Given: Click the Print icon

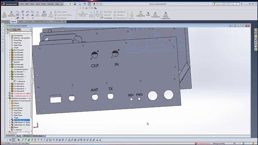Looking at the screenshot, I should (x=80, y=4).
